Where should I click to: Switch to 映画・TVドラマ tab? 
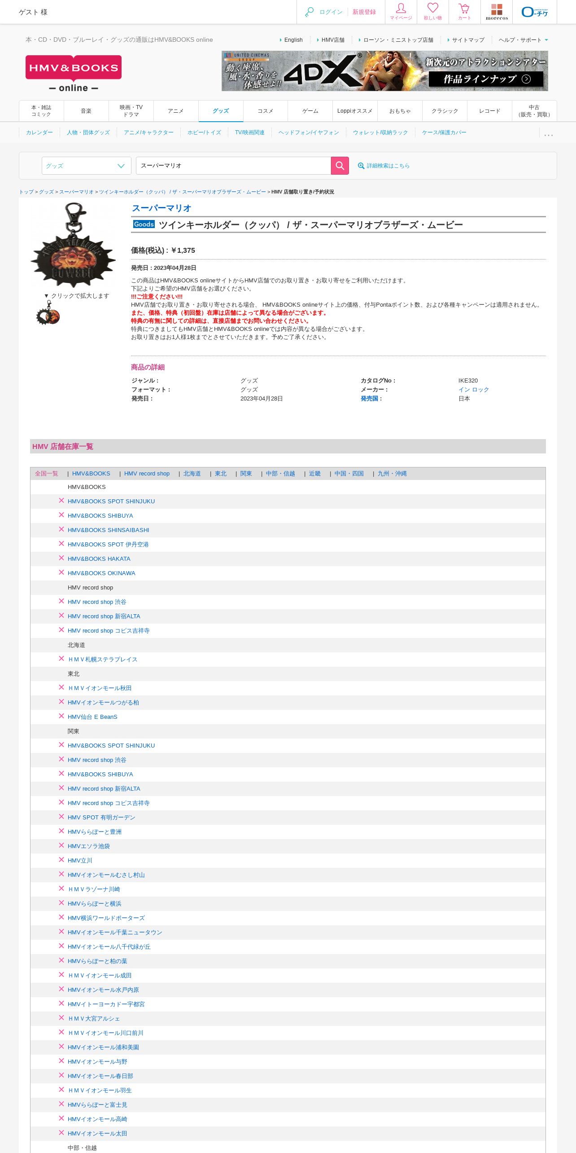click(x=131, y=111)
